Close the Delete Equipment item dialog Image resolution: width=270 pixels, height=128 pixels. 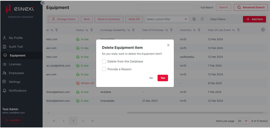click(168, 45)
